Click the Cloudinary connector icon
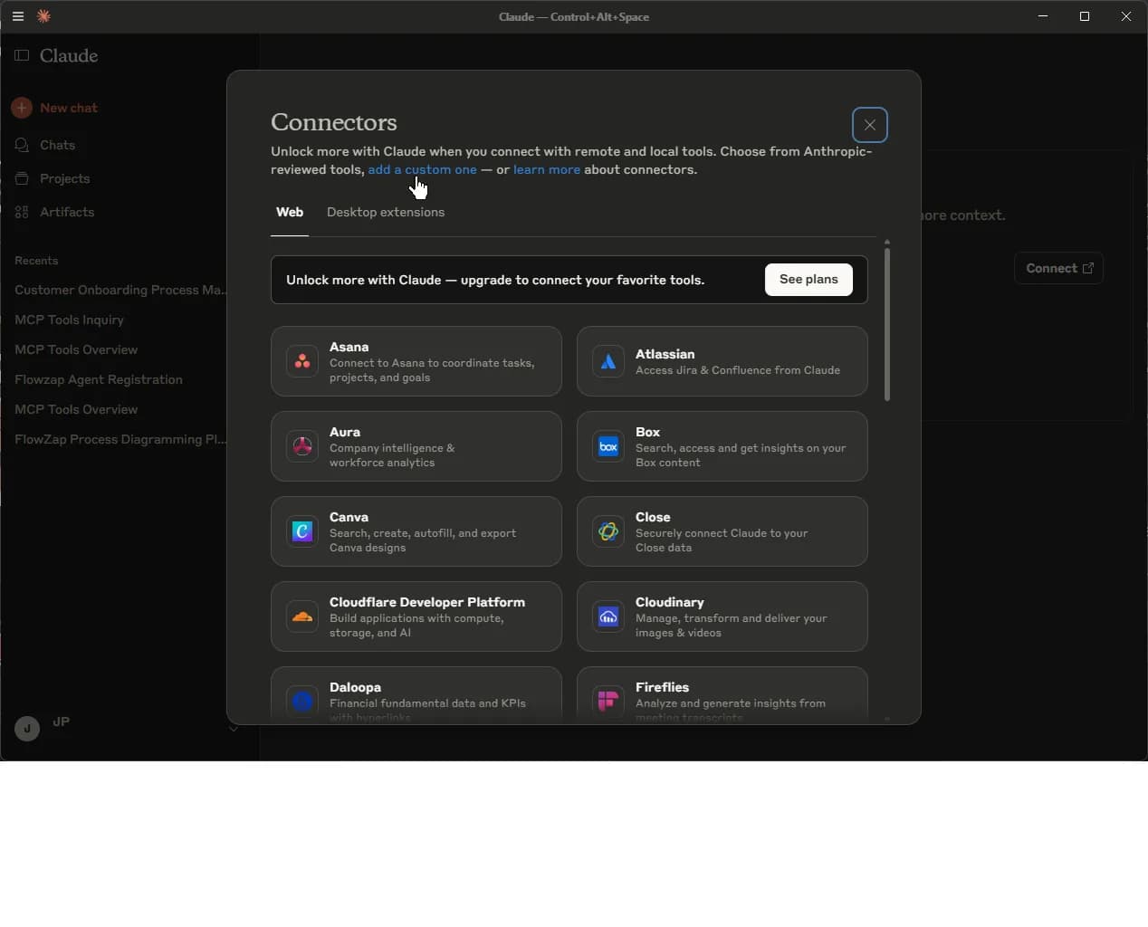1148x927 pixels. click(x=608, y=616)
